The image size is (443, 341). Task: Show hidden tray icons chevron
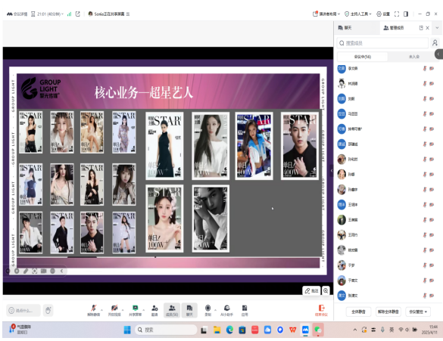coord(355,330)
